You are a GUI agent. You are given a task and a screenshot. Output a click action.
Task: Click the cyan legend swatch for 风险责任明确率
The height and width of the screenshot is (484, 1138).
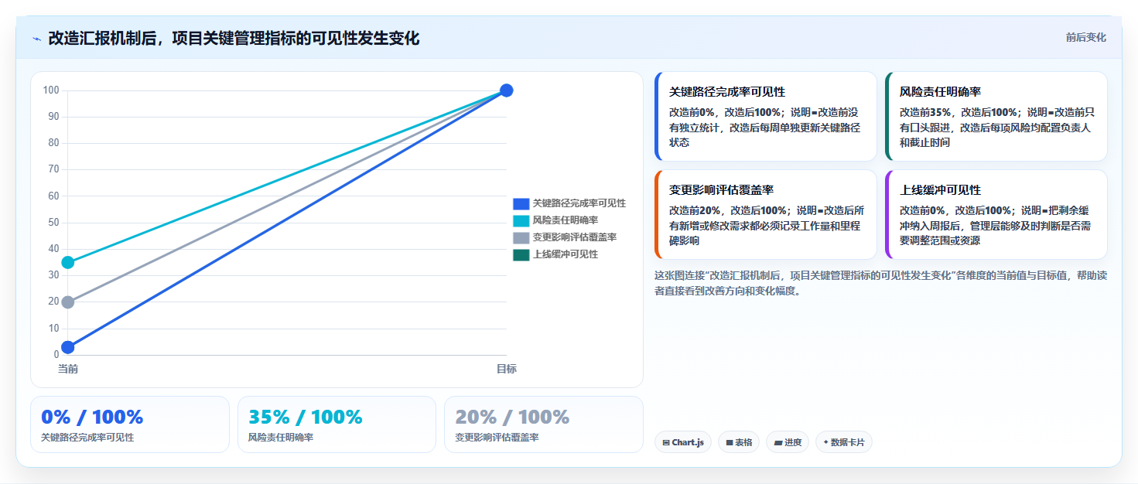(521, 220)
